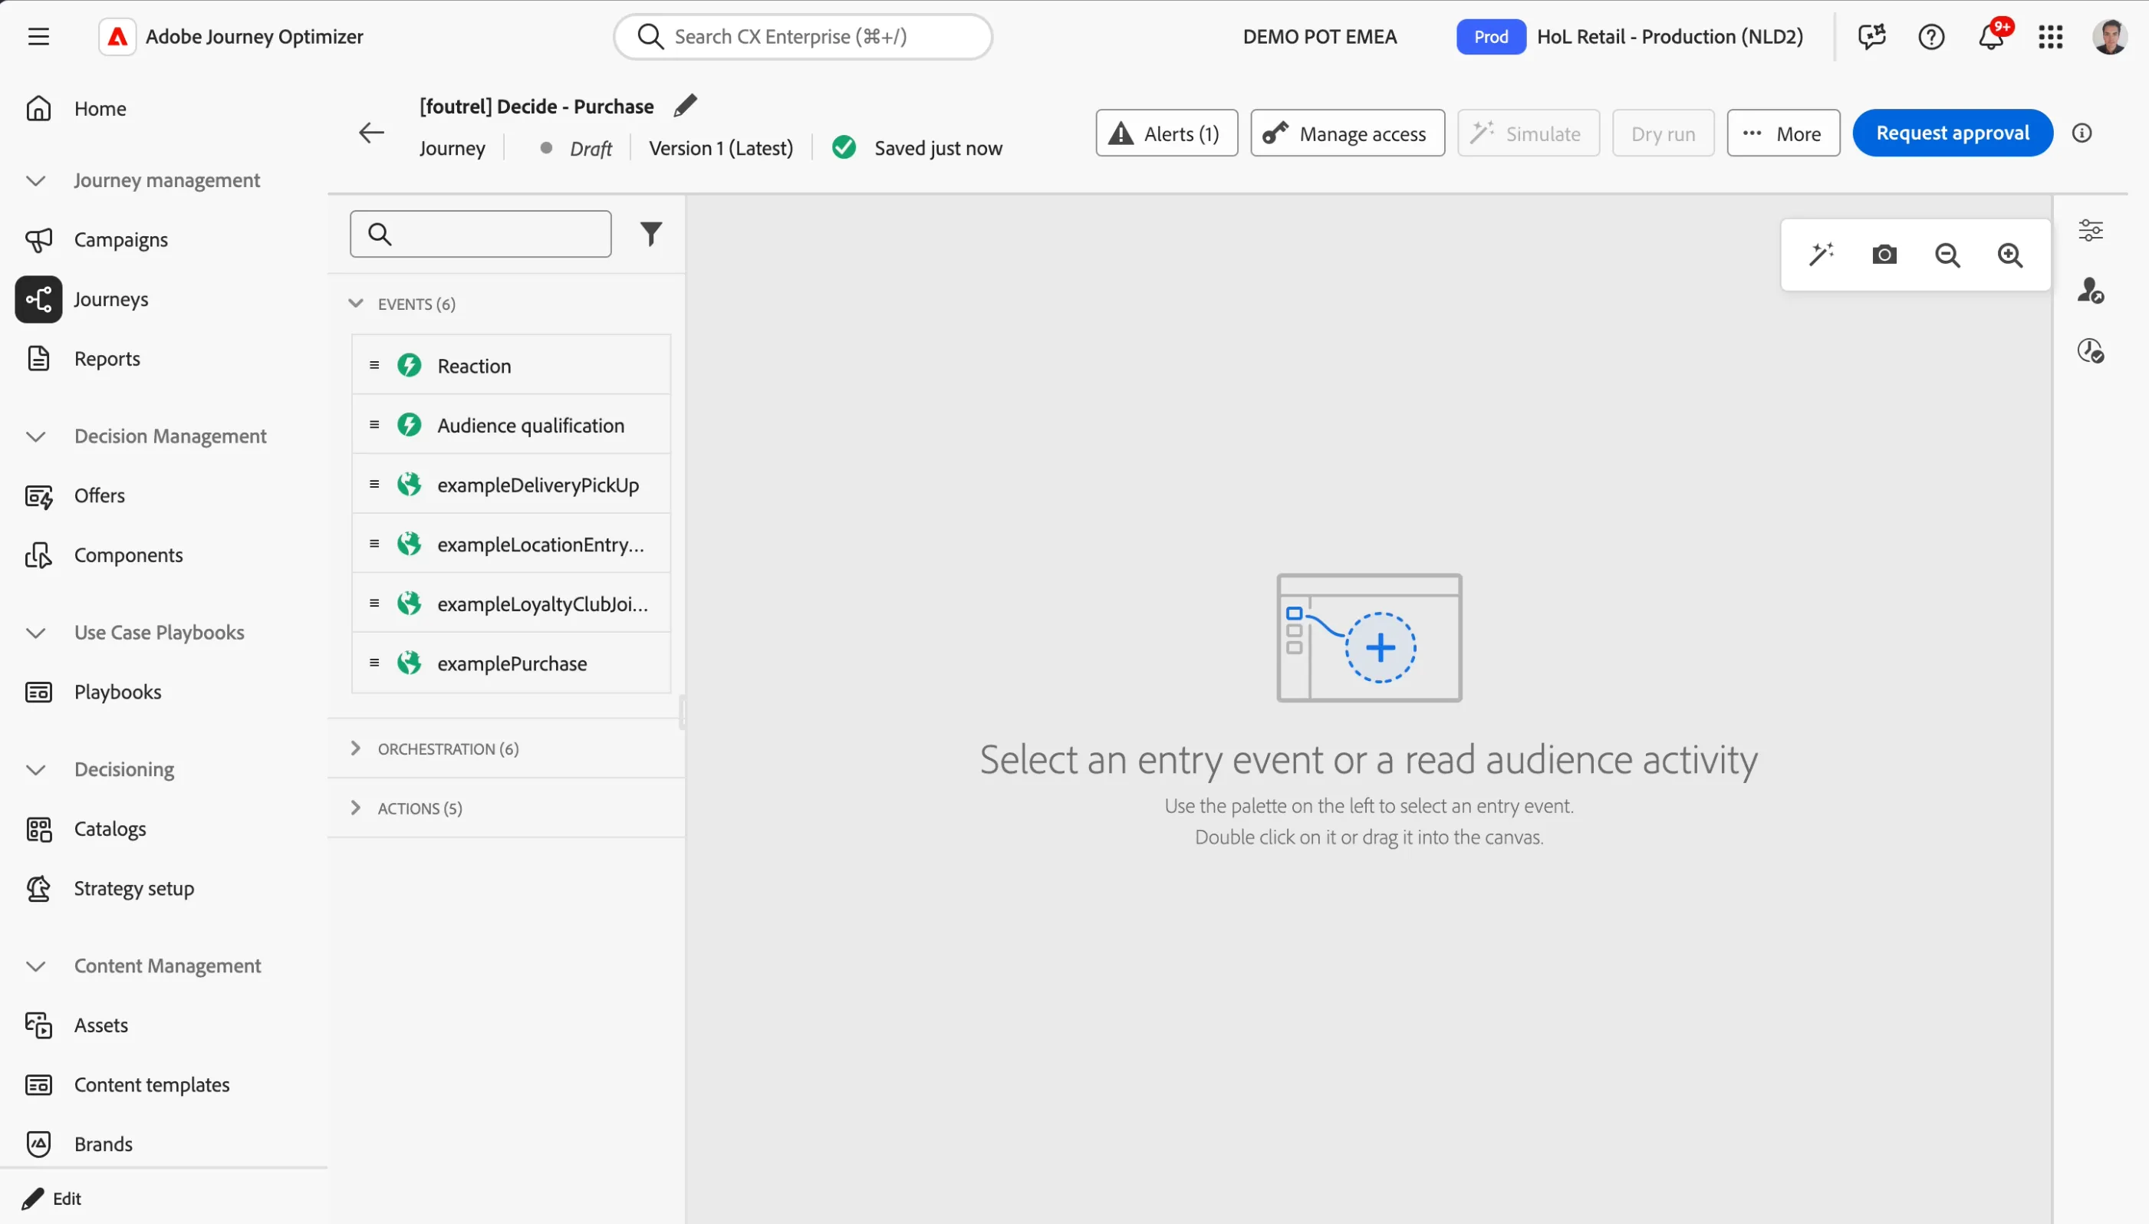The width and height of the screenshot is (2149, 1224).
Task: Click the Adobe logo icon
Action: (117, 37)
